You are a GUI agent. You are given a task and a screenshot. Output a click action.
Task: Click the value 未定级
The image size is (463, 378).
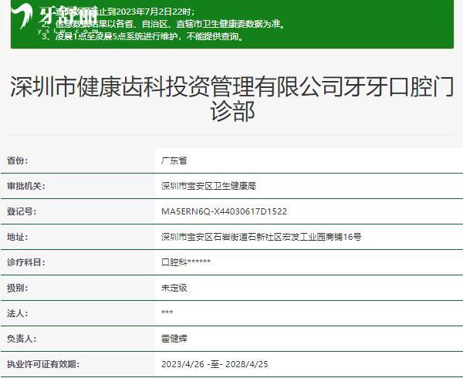tap(174, 288)
